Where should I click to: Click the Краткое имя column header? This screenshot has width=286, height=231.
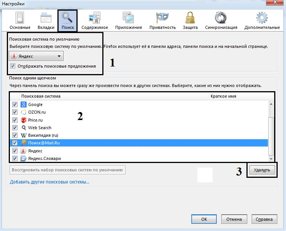pos(241,96)
